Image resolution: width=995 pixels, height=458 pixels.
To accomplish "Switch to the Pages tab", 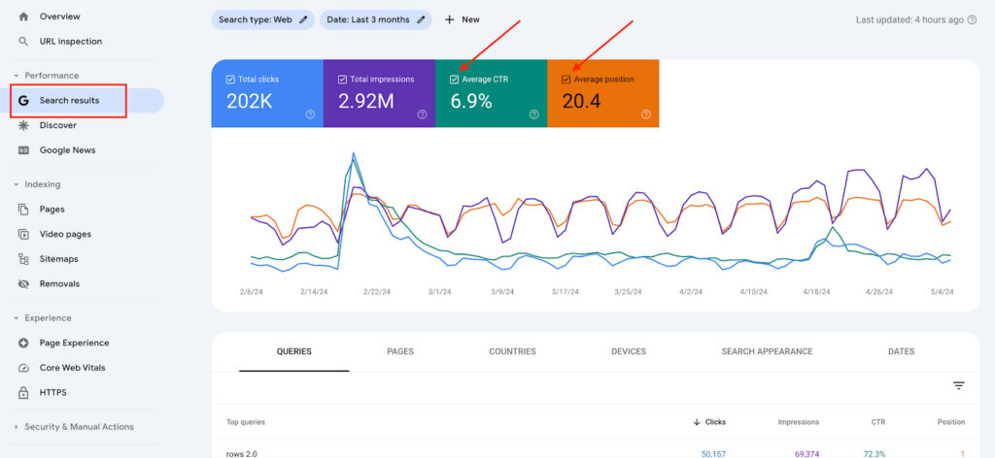I will point(399,351).
